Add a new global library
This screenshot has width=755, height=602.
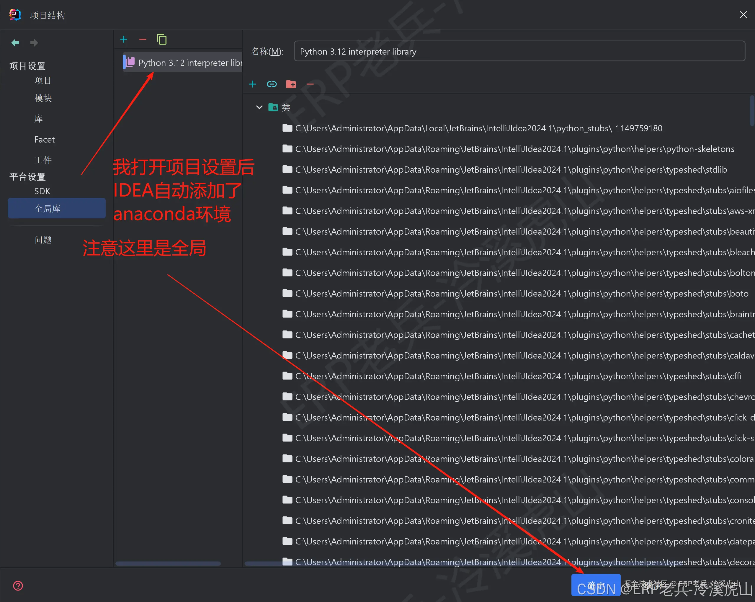coord(124,39)
